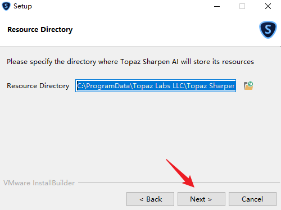Click the instruction text about storing resources

pyautogui.click(x=130, y=62)
